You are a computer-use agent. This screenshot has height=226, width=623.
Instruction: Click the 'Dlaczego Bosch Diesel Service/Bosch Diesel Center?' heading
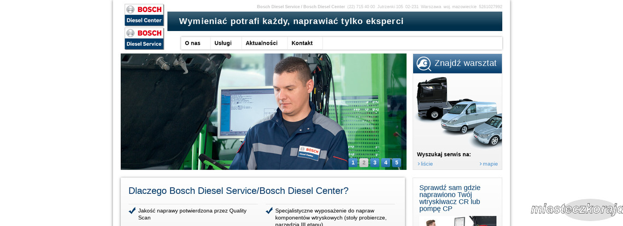(238, 191)
